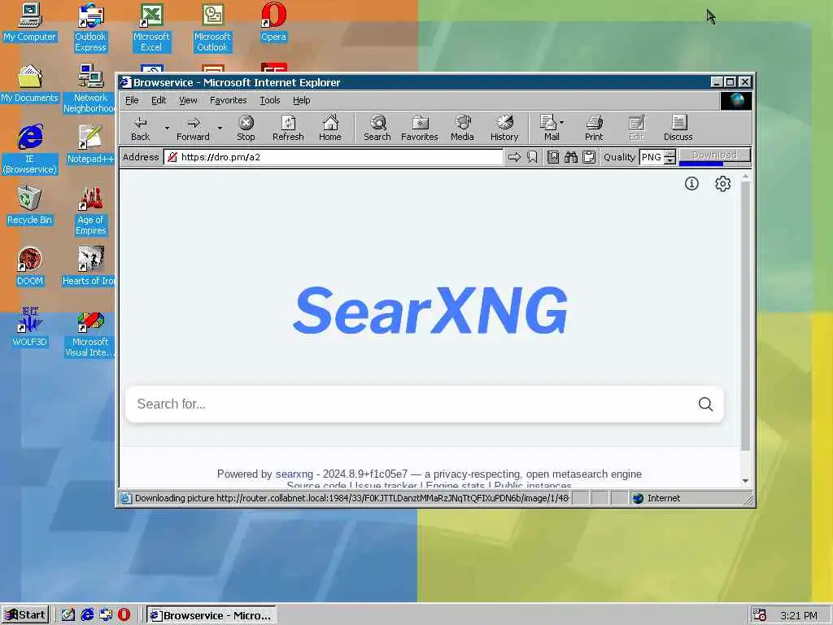
Task: Select the IE (Browservice) desktop icon
Action: [30, 150]
